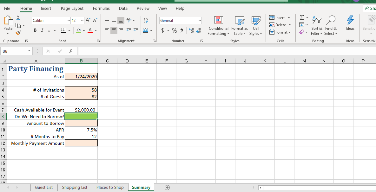Image resolution: width=376 pixels, height=192 pixels.
Task: Click the Fill down icon
Action: pos(302,25)
